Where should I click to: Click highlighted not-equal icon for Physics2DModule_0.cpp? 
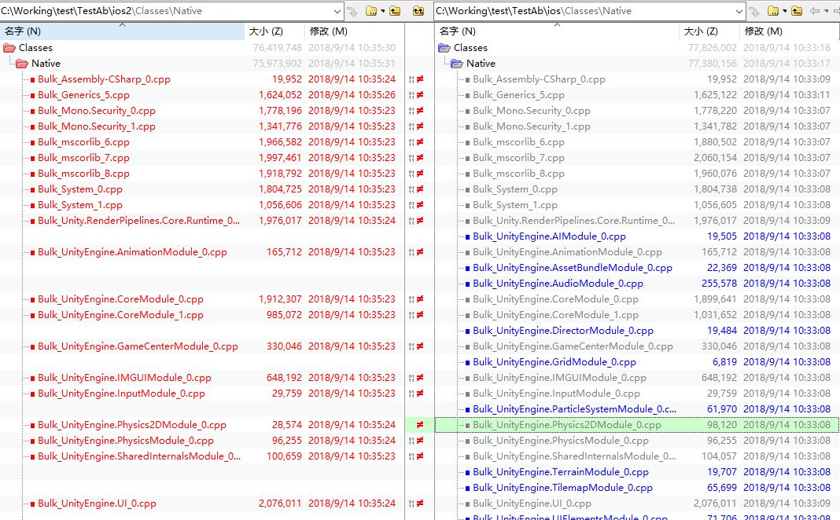420,425
